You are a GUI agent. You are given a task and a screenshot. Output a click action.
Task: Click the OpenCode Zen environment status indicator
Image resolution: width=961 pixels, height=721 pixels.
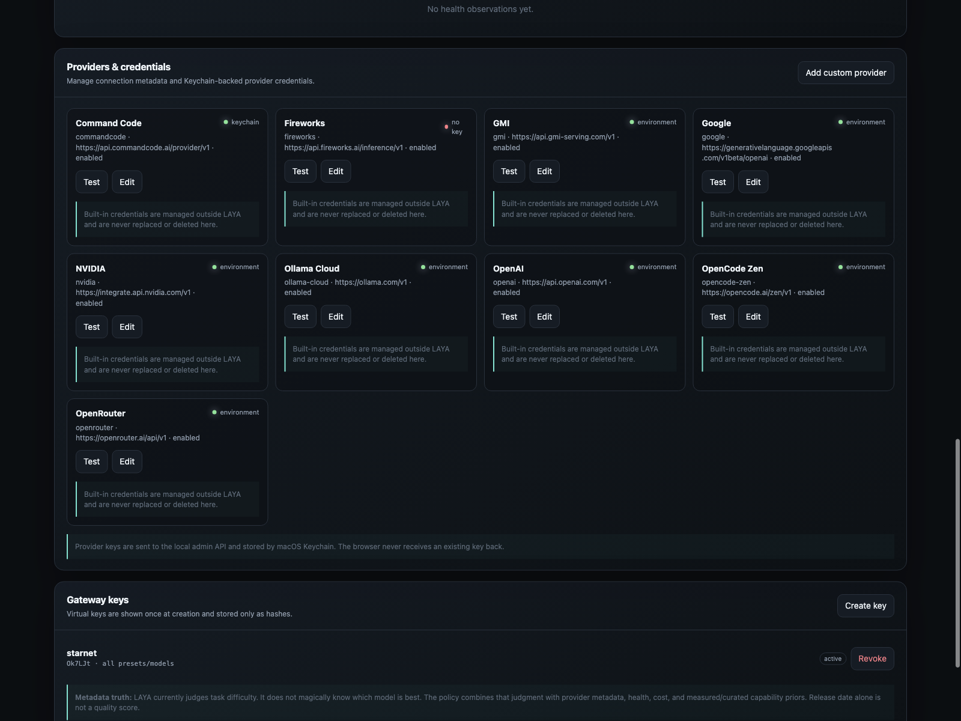[861, 267]
